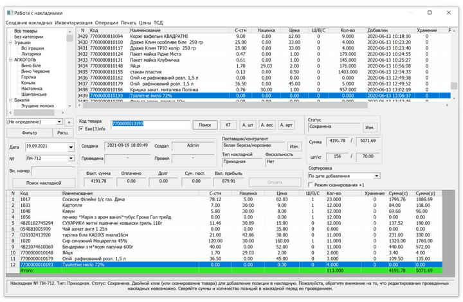Click the Итого total row
463x302 pixels.
(x=224, y=271)
